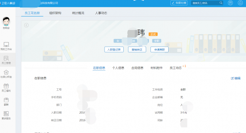
Task: Click the 编辑 edit link
Action: tap(236, 78)
